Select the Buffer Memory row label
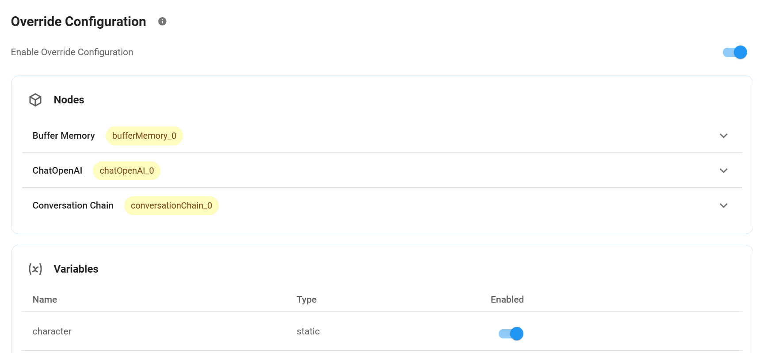 tap(64, 136)
